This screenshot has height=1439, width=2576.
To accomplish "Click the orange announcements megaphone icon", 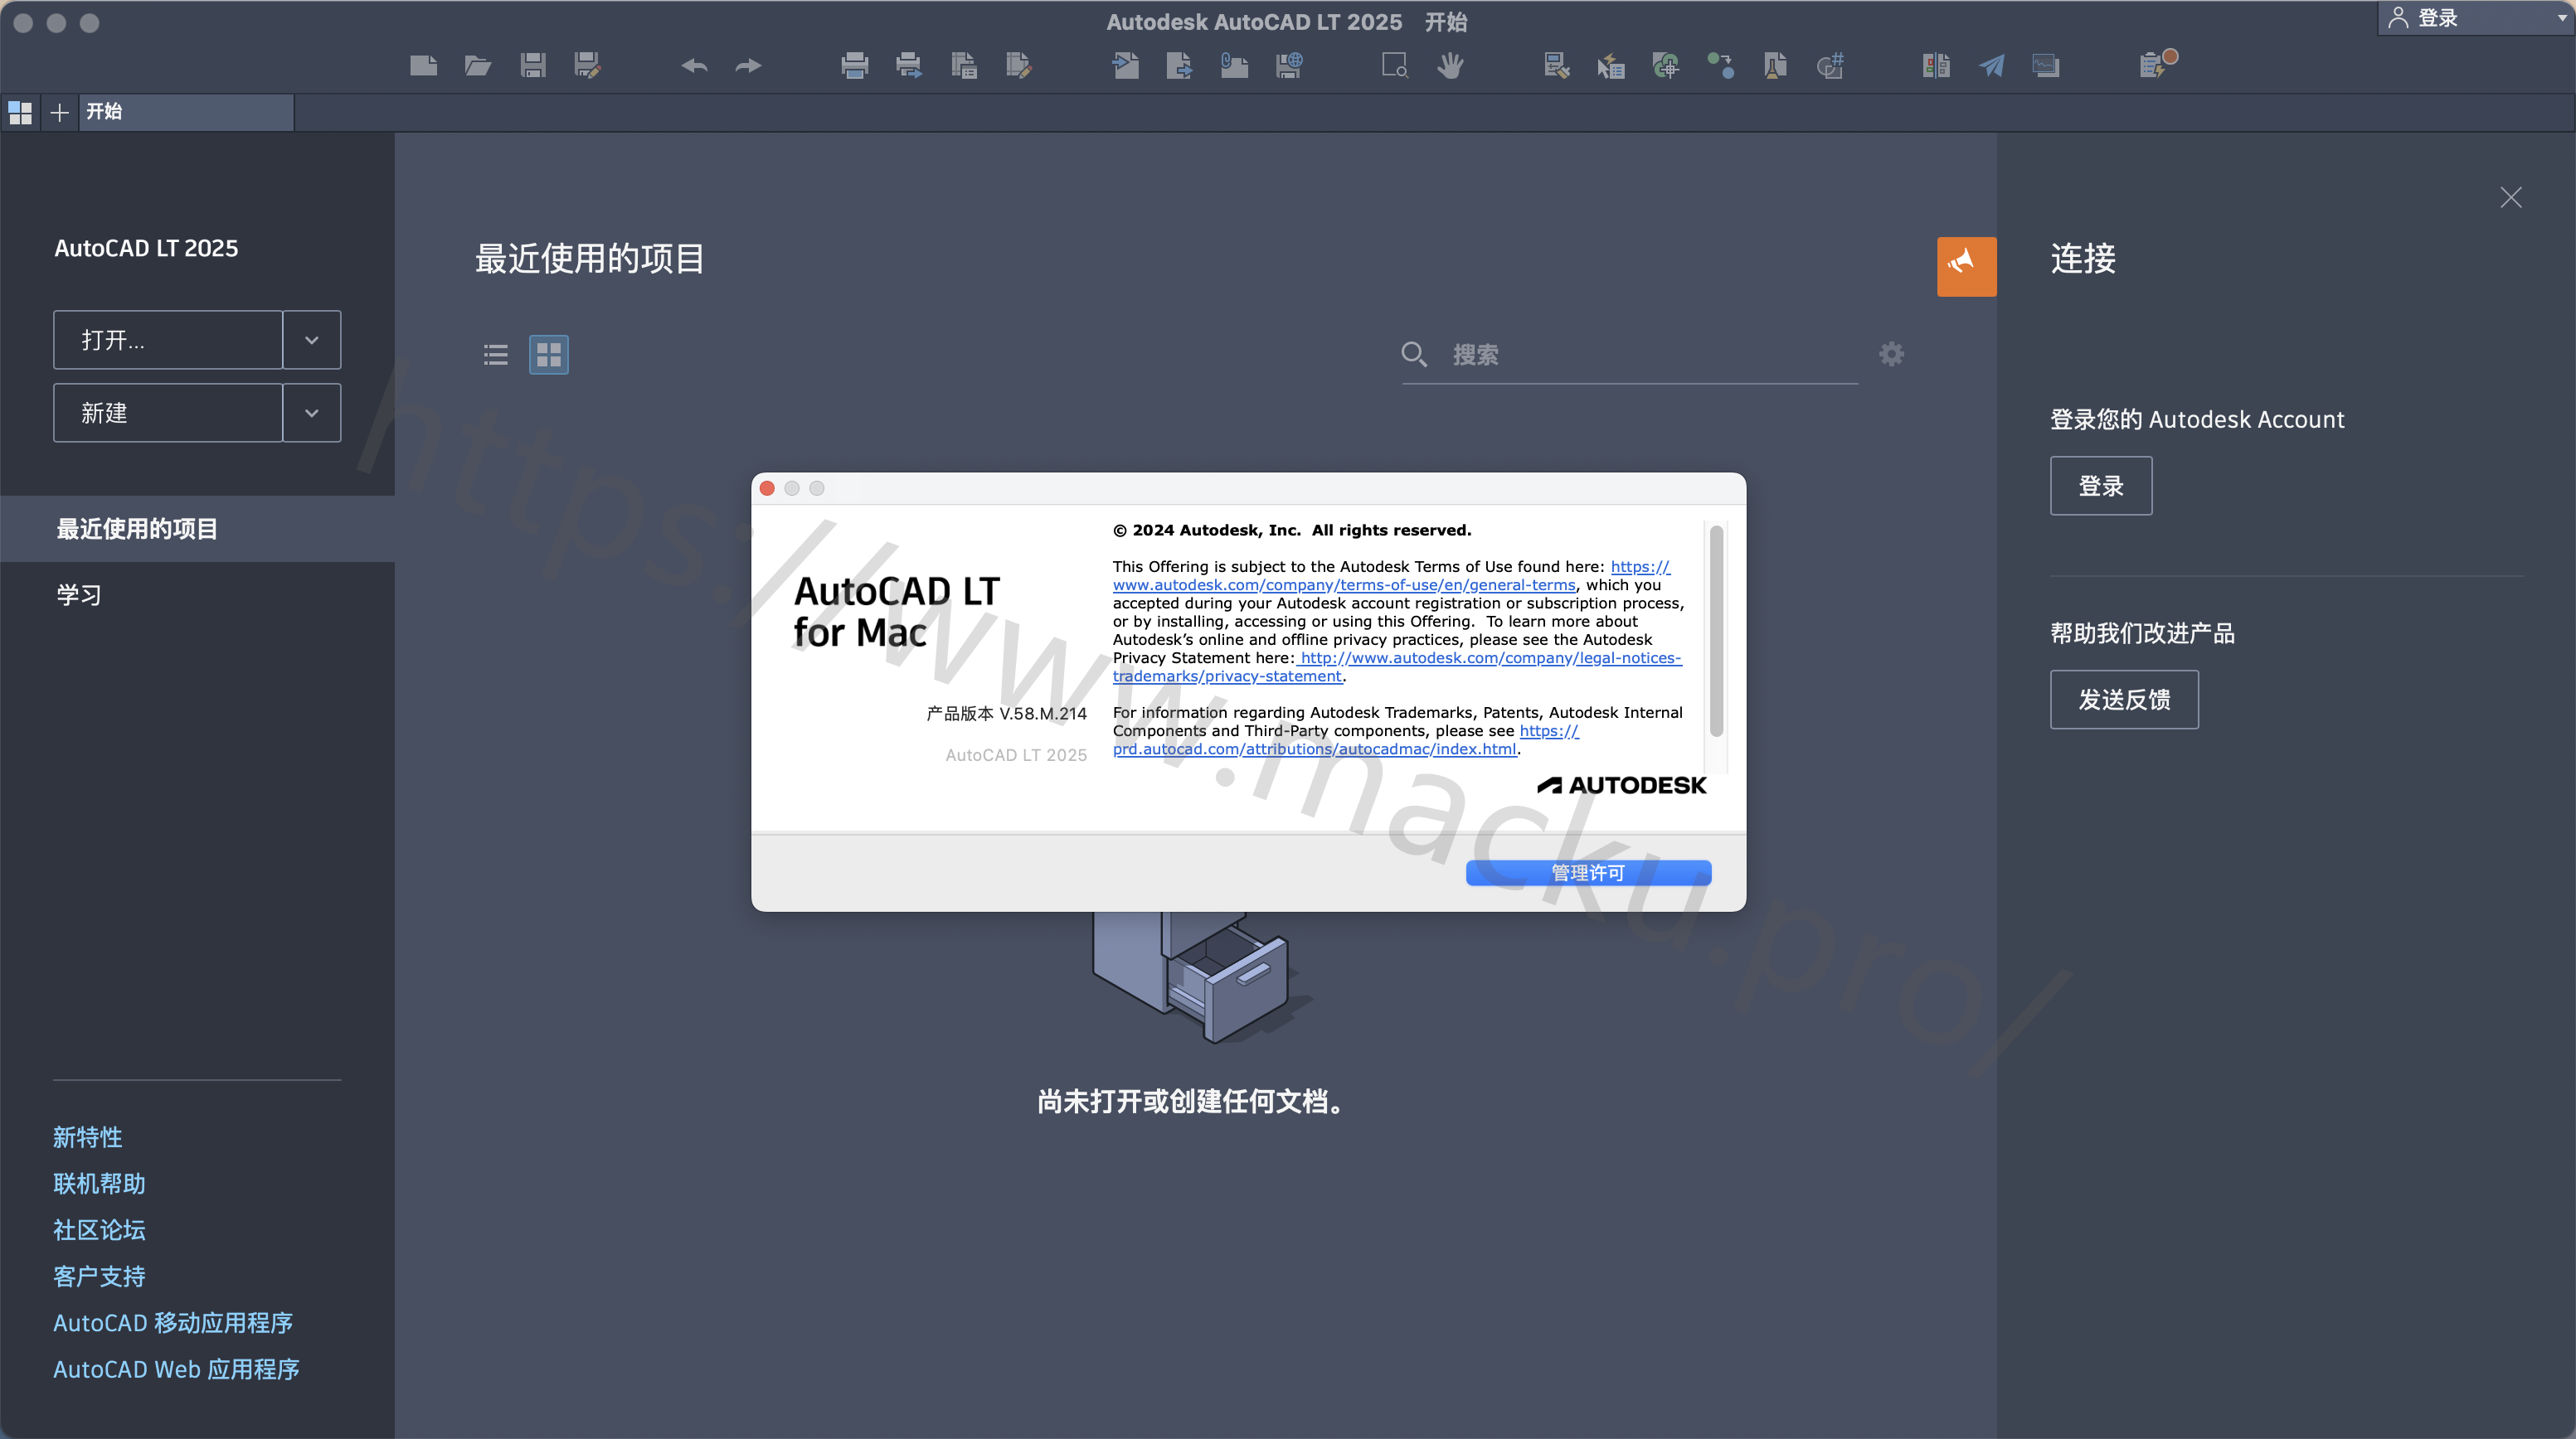I will coord(1966,266).
